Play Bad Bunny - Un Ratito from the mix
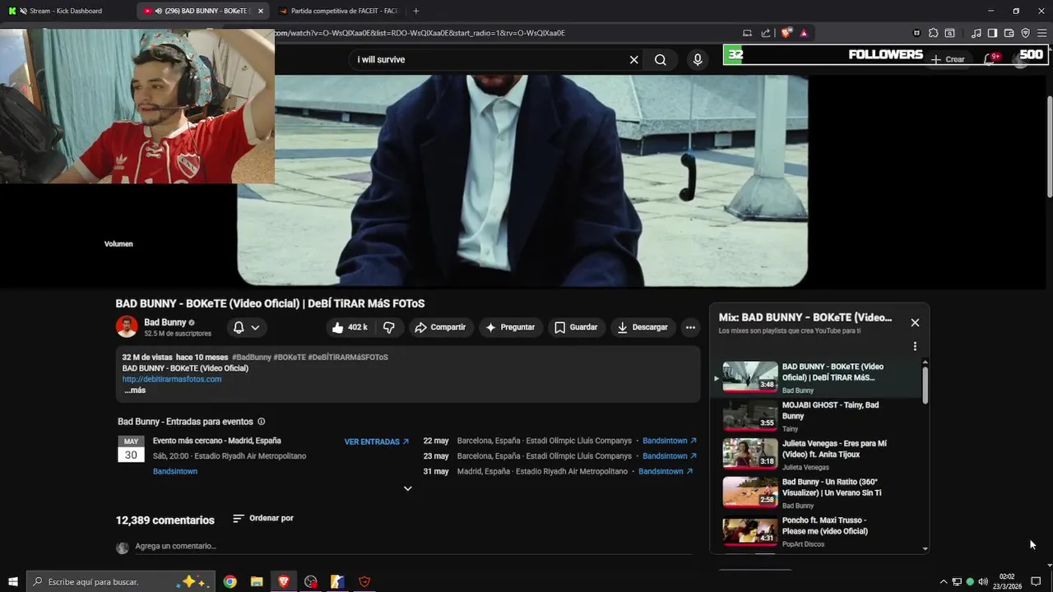Viewport: 1053px width, 592px height. (x=818, y=493)
